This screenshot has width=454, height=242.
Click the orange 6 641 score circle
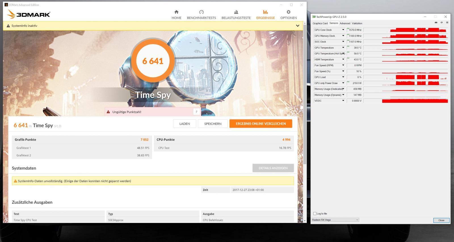coord(153,61)
